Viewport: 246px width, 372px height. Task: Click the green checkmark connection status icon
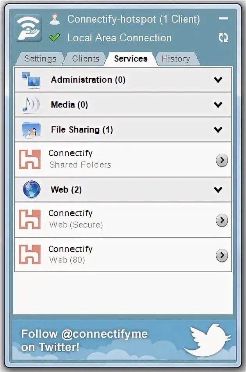(55, 38)
